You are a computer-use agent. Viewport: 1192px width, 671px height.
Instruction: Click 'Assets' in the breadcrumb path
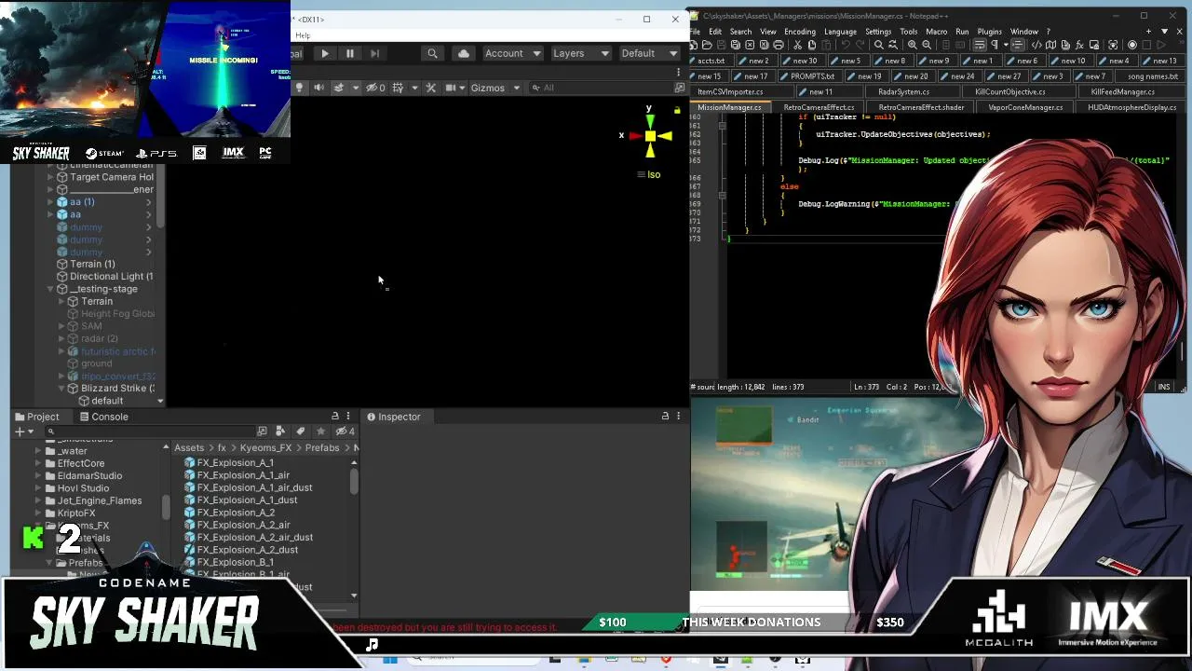click(x=189, y=448)
